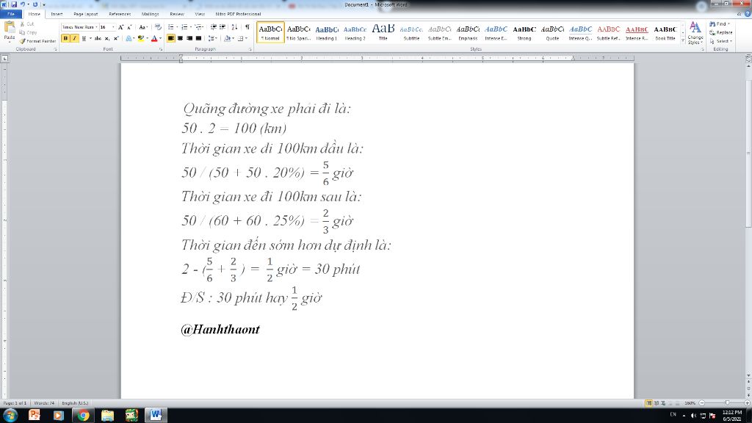Screen dimensions: 752x423
Task: Apply yellow text highlight color
Action: [140, 38]
